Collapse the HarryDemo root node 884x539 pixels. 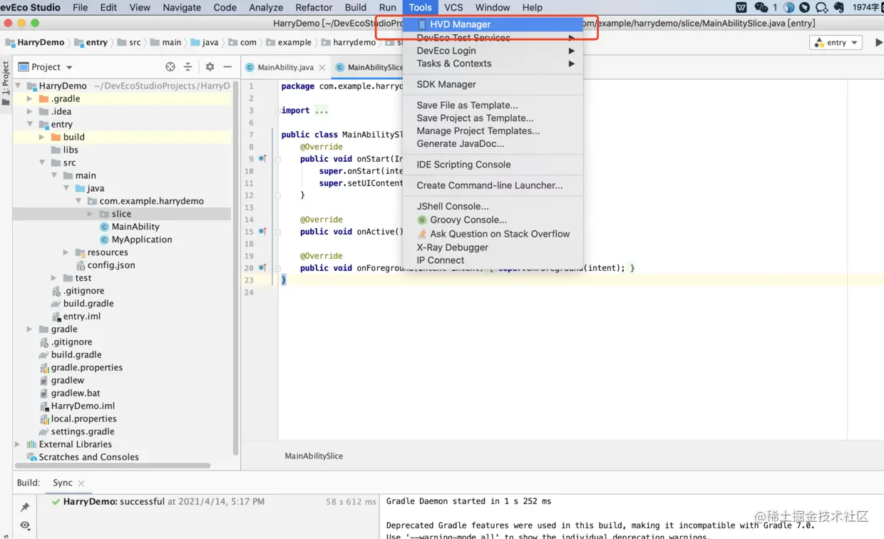[18, 86]
